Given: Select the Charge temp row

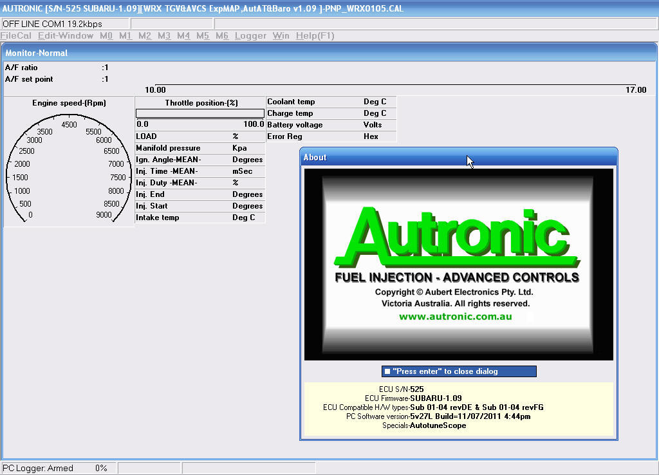Looking at the screenshot, I should pyautogui.click(x=331, y=113).
